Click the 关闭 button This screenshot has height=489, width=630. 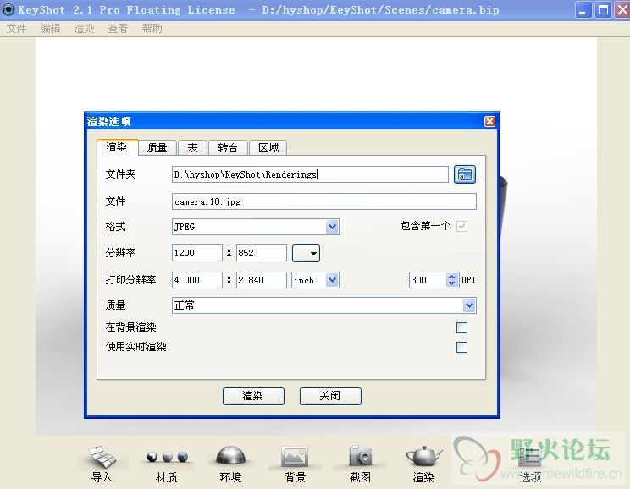pos(330,396)
